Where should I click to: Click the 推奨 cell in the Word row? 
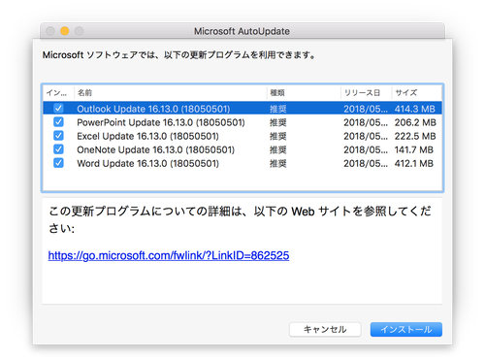tap(278, 163)
